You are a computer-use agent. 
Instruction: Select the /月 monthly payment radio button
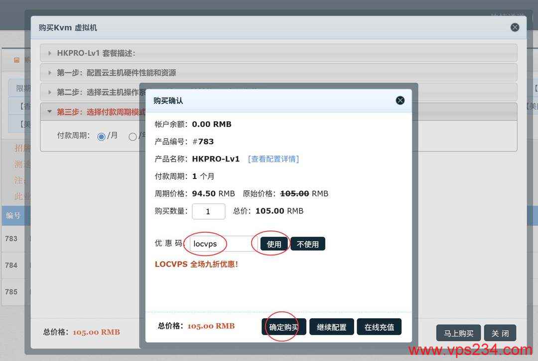click(102, 136)
